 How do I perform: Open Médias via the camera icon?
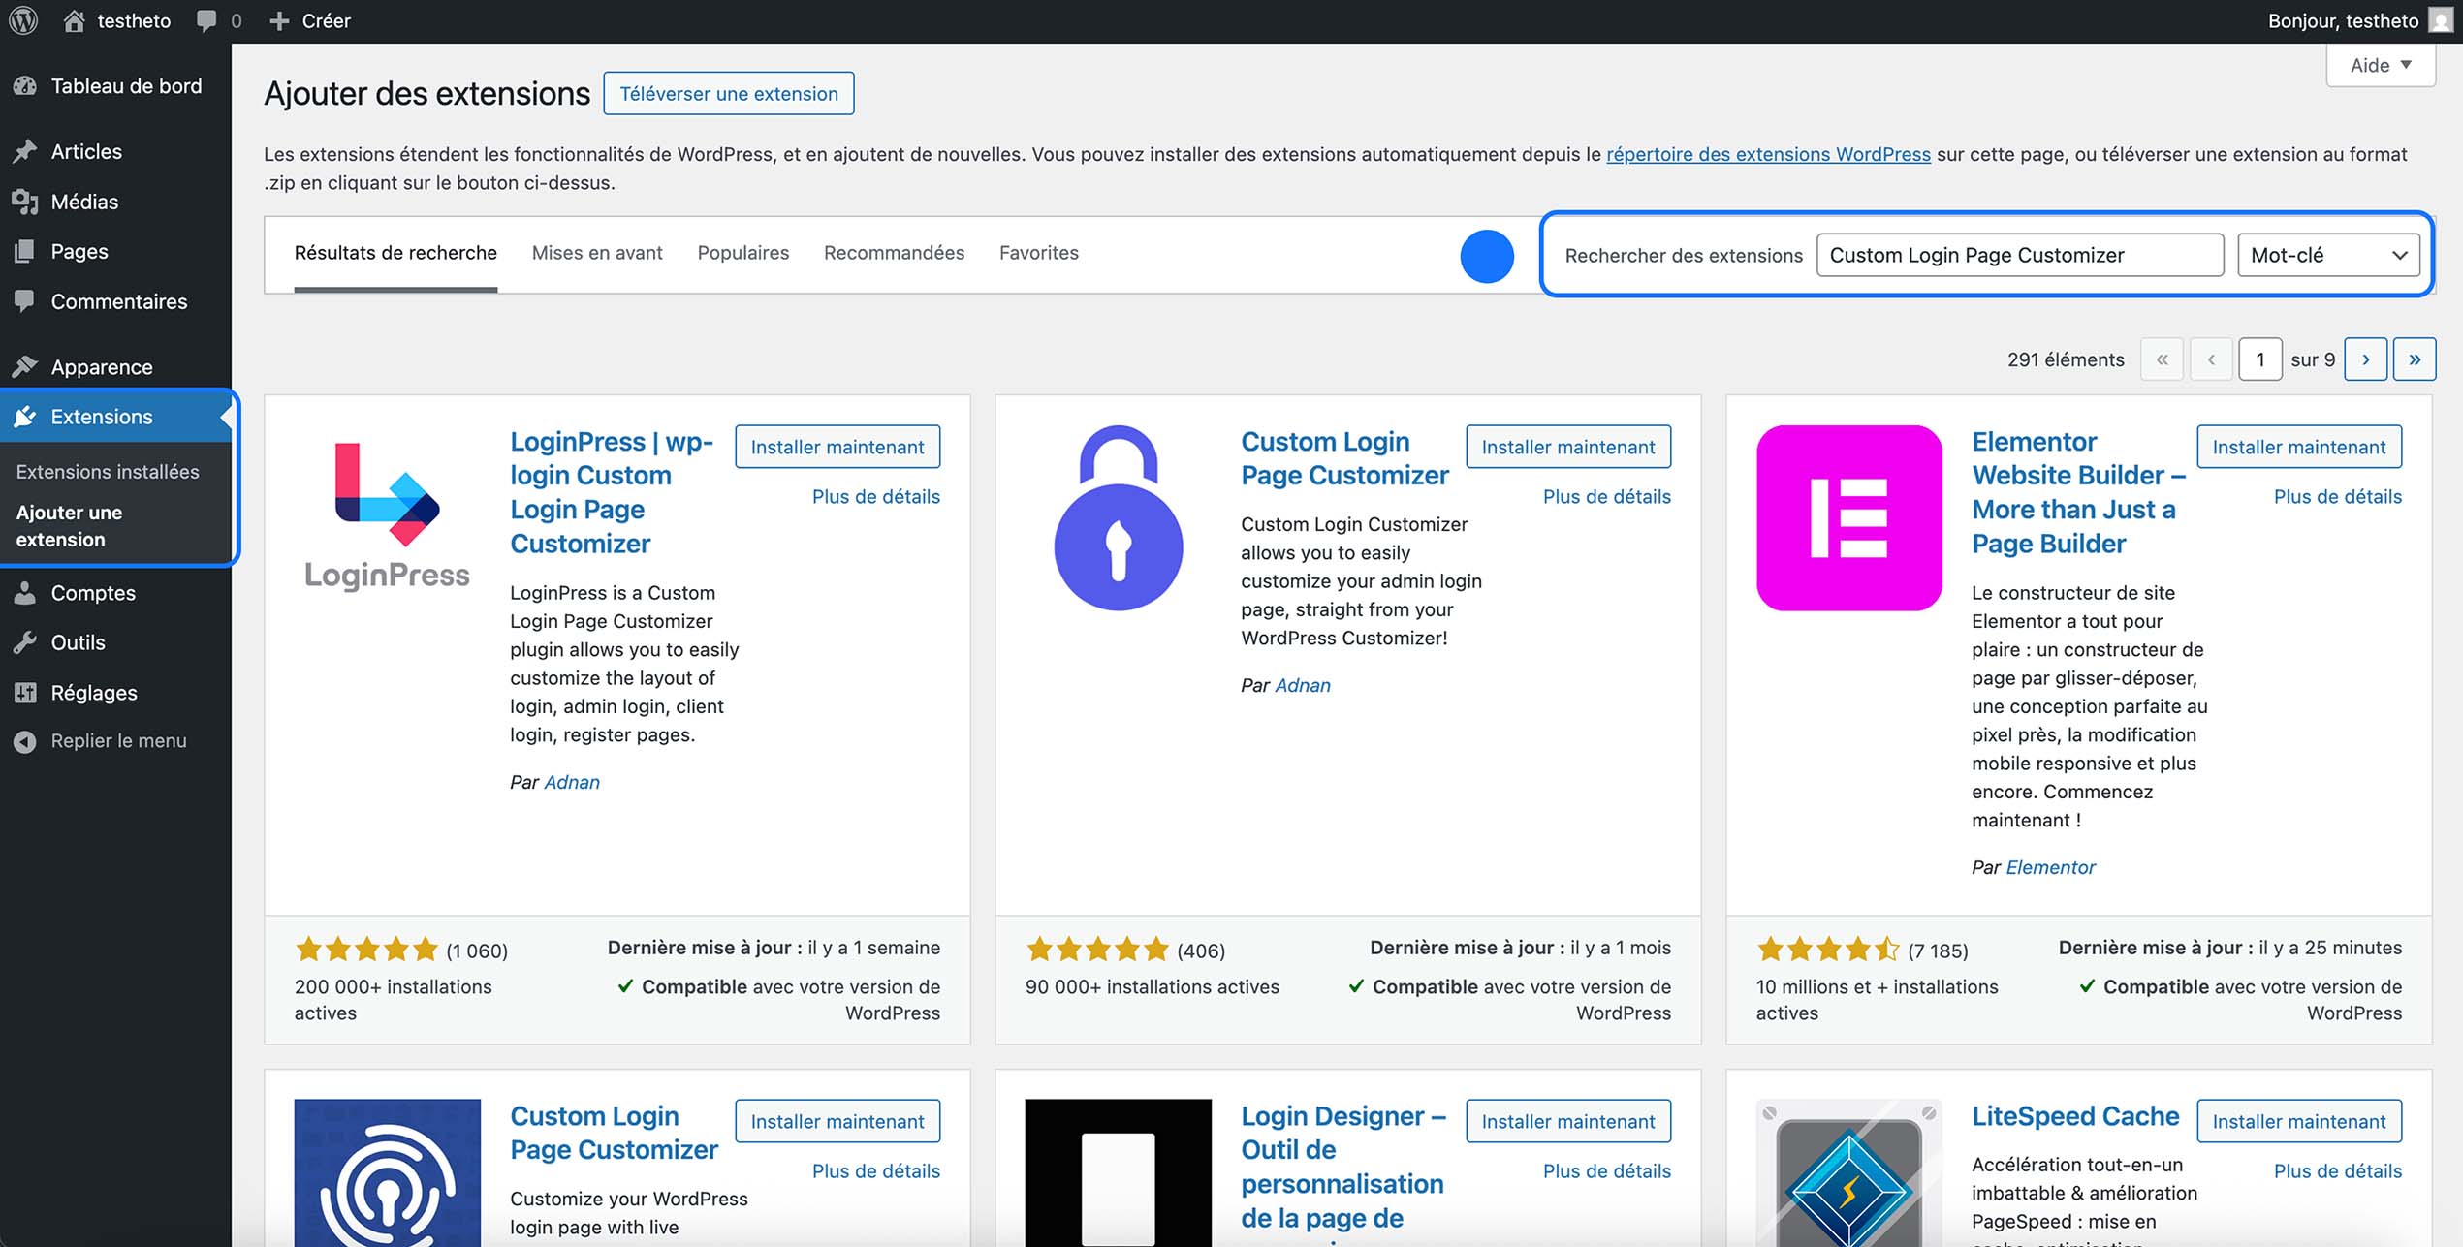(26, 202)
